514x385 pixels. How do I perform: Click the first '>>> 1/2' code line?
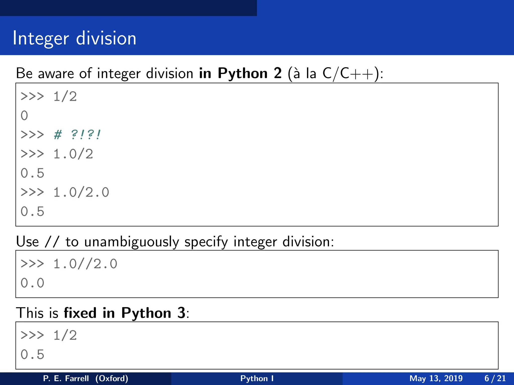point(49,97)
